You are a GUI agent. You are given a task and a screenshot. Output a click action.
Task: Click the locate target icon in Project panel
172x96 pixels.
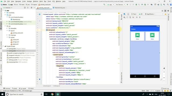25,8
